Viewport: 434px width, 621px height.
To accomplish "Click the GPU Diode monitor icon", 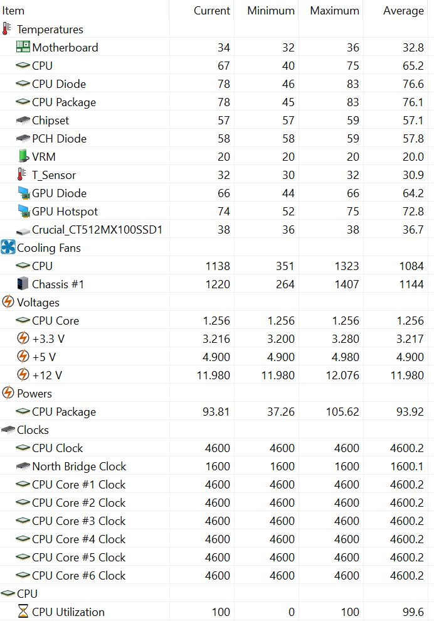I will [x=23, y=193].
